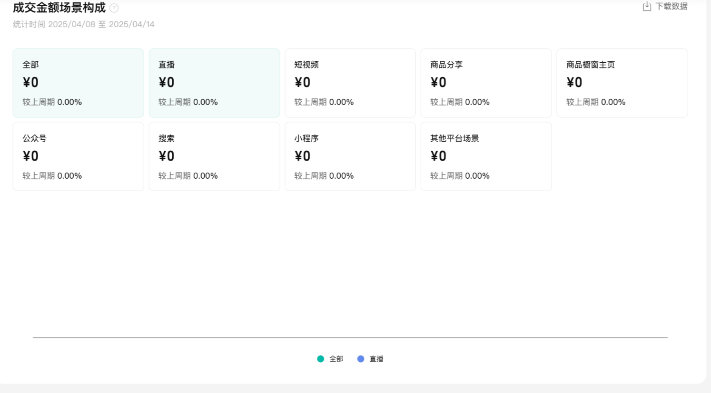
Task: Hide the 全部 series via legend label
Action: pos(336,359)
